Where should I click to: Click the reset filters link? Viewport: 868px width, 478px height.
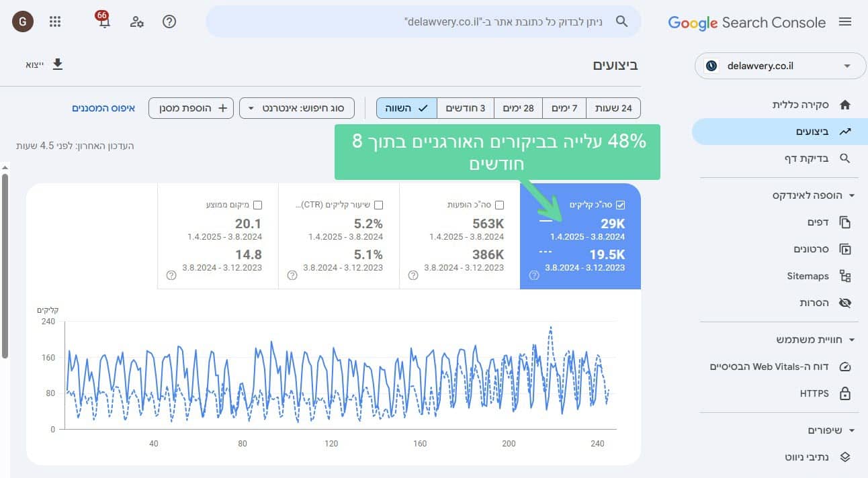(x=103, y=108)
